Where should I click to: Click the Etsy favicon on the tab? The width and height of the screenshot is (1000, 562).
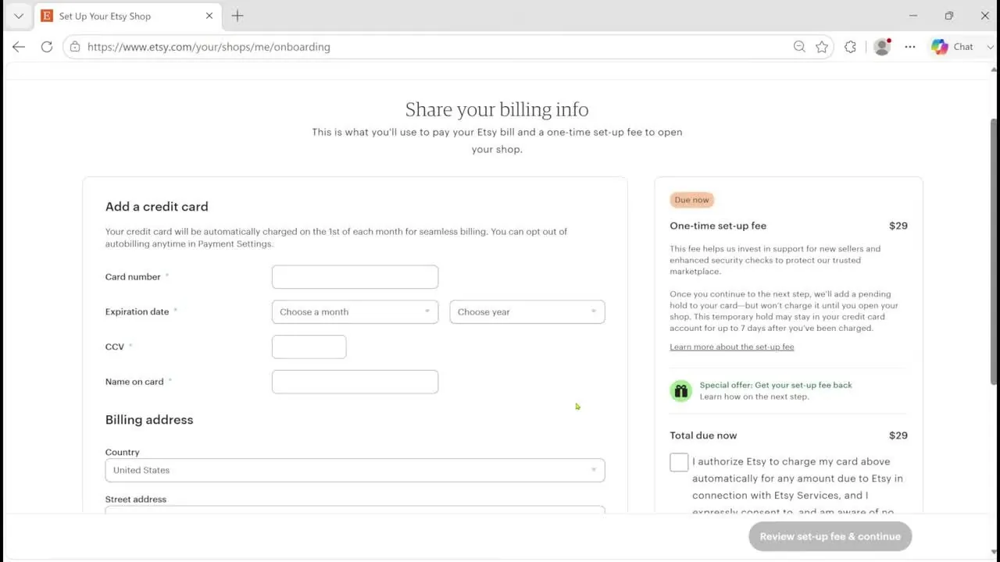click(47, 16)
